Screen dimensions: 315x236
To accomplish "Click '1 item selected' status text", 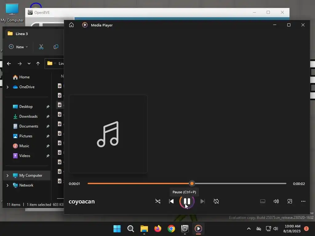I will [x=39, y=204].
